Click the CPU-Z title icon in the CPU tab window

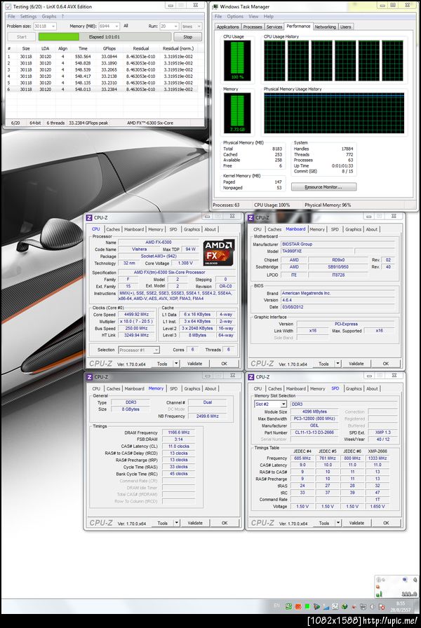click(89, 217)
